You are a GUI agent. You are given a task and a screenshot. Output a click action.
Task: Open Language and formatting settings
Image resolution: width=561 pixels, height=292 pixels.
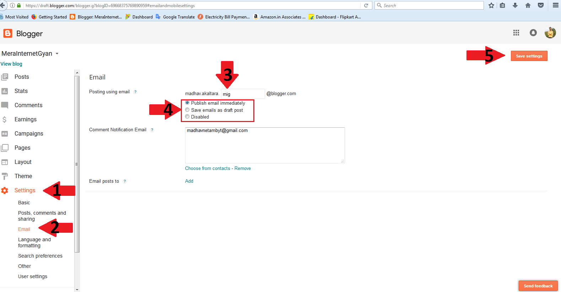(34, 242)
